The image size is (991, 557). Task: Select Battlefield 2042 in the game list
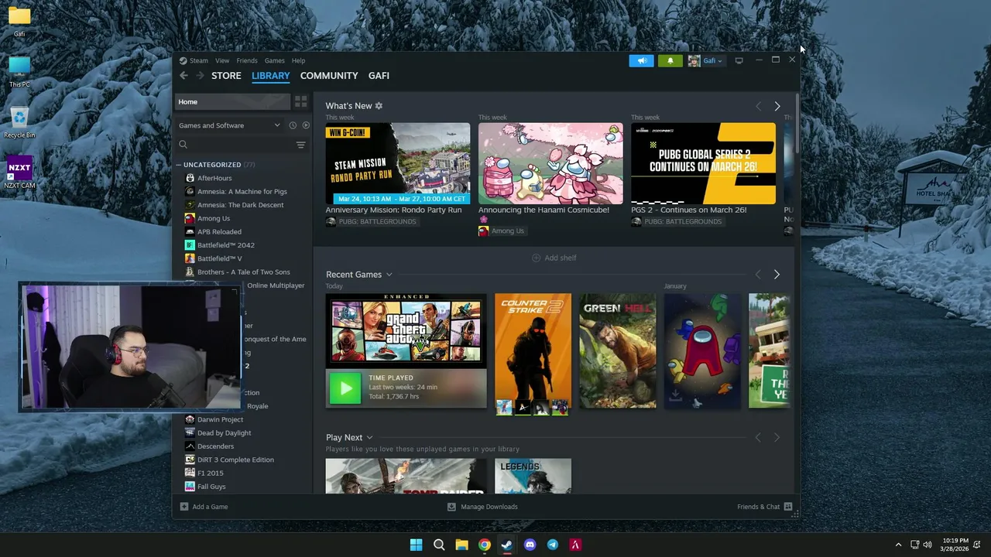(226, 245)
